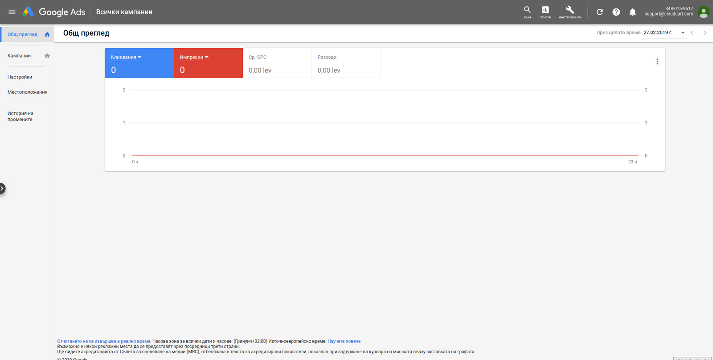Click link Отчитането не се извършва в реално време
Image resolution: width=713 pixels, height=360 pixels.
(104, 341)
